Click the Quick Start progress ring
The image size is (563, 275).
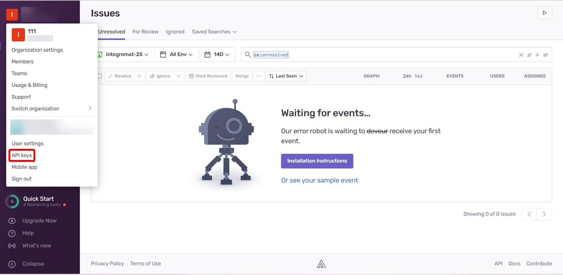tap(12, 202)
